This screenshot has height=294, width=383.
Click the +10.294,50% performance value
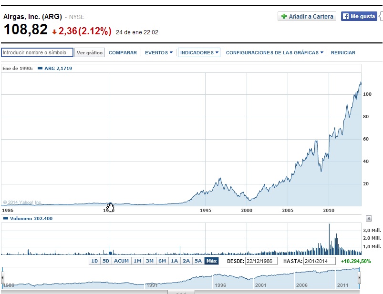coord(356,261)
